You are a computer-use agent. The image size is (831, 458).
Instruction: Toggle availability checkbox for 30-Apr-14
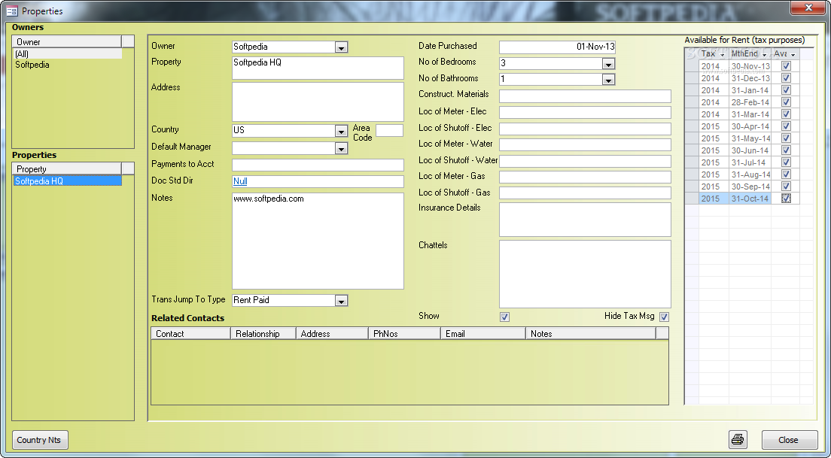pyautogui.click(x=786, y=126)
